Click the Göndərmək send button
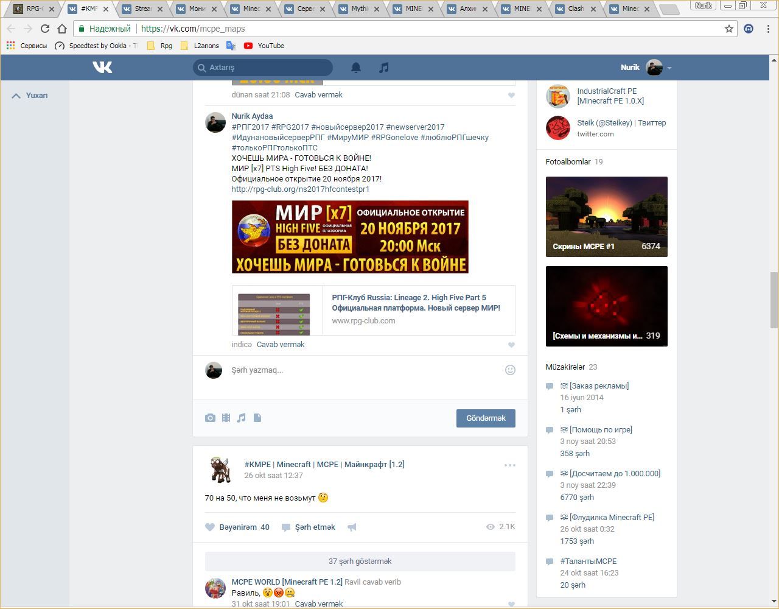The image size is (779, 609). pos(486,418)
